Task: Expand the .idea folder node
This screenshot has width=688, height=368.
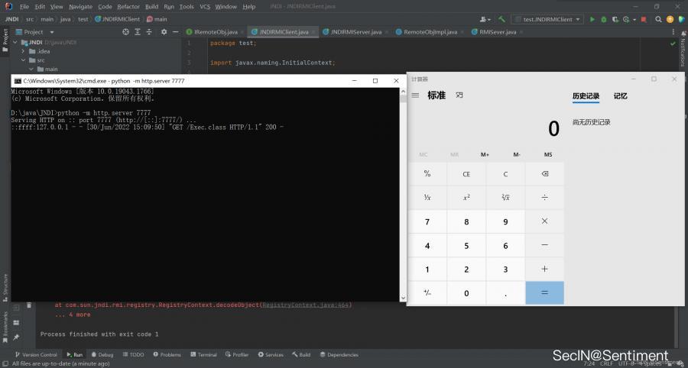Action: [24, 51]
